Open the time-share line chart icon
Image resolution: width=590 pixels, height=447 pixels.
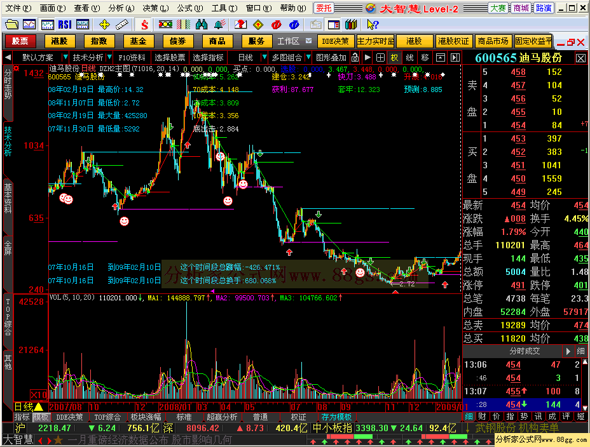pyautogui.click(x=29, y=25)
